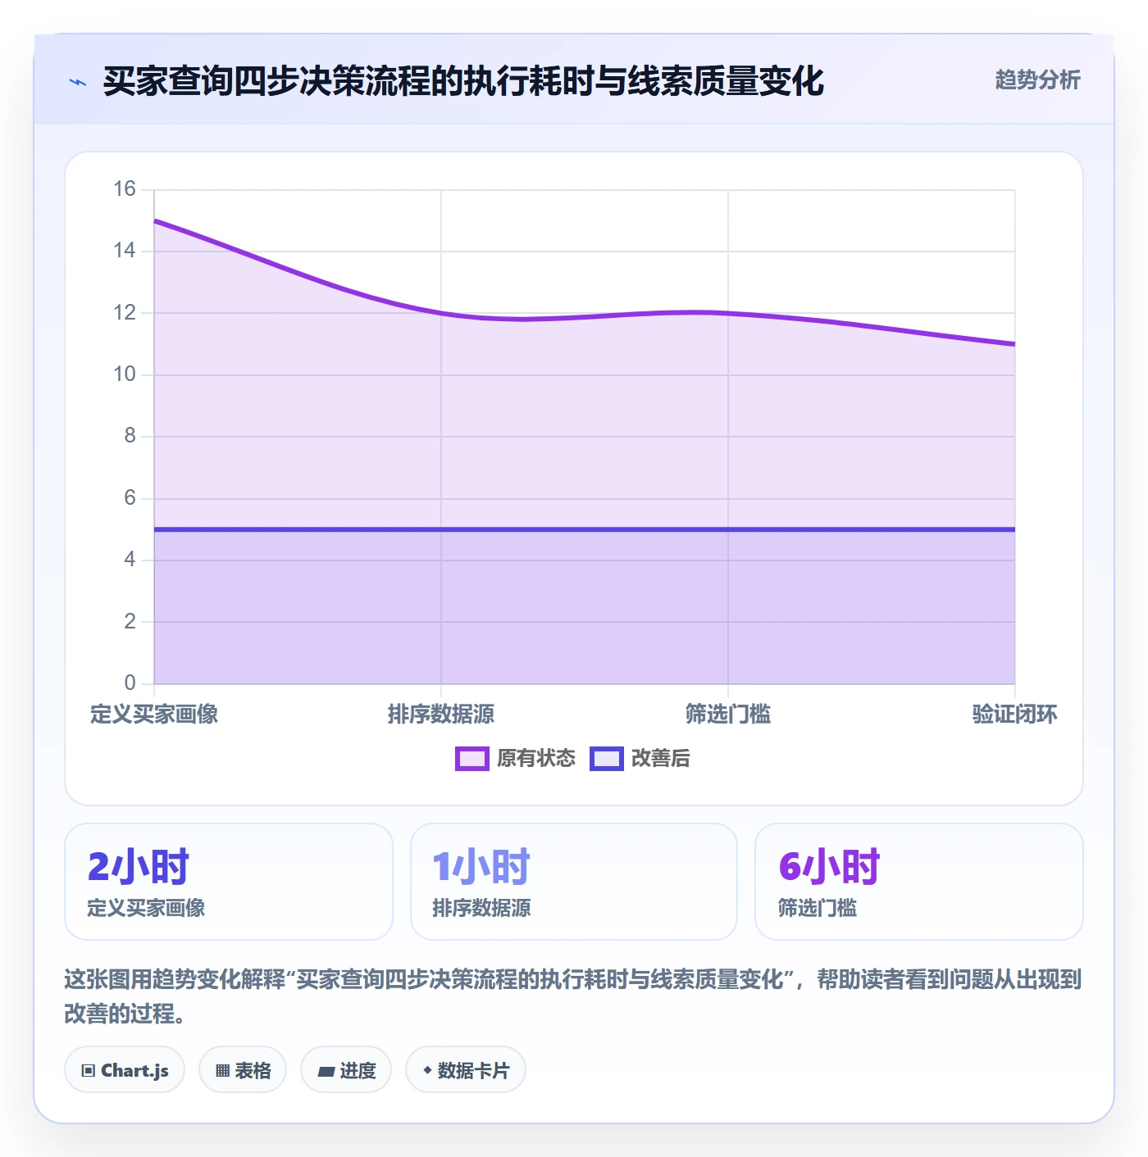Click the y-axis value 10
This screenshot has height=1157, width=1148.
(x=125, y=374)
